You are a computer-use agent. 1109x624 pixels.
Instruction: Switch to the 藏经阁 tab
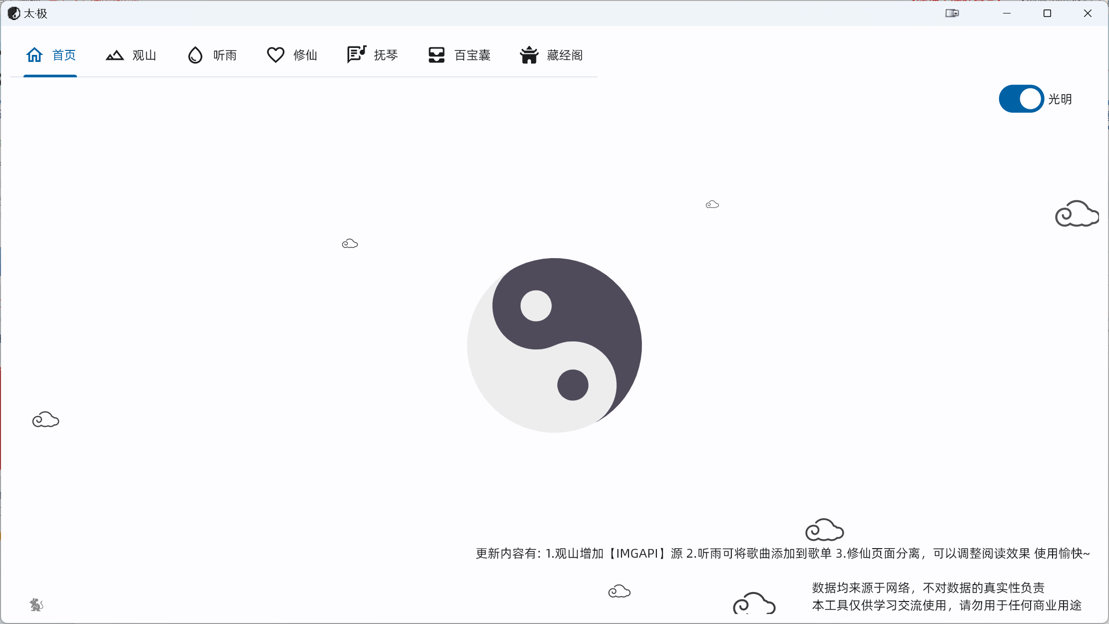click(x=552, y=55)
